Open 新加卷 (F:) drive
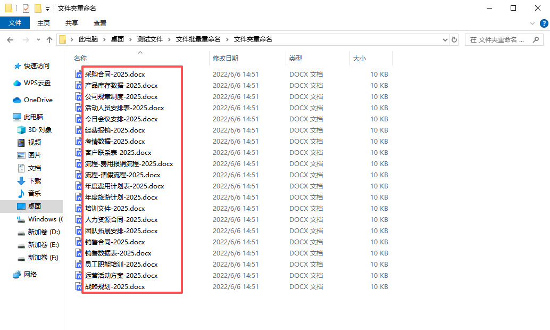 pos(43,257)
